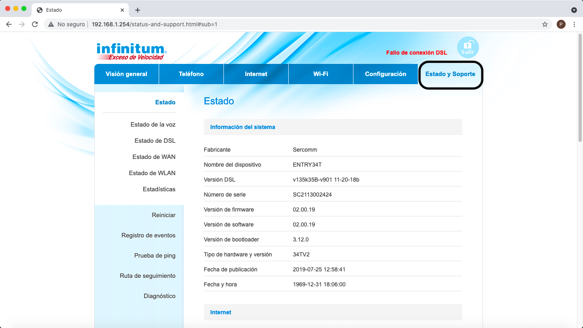Switch to the Teléfono tab
This screenshot has height=328, width=583.
pyautogui.click(x=191, y=74)
